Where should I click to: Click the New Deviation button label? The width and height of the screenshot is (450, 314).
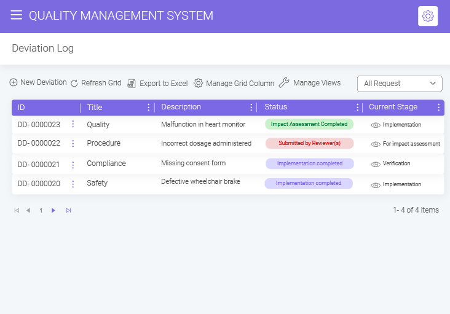[43, 82]
